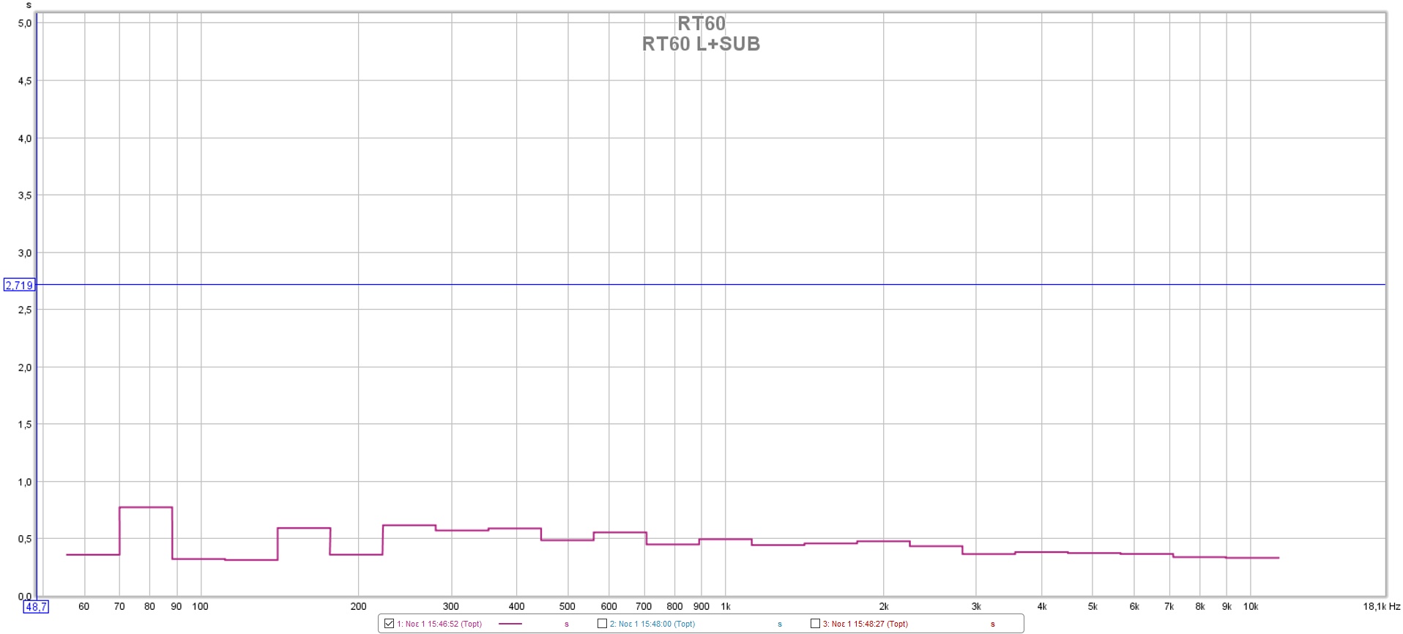This screenshot has width=1403, height=634.
Task: Select legend label '2: Νοε 1 15:48:00 (Topt)'
Action: coord(652,624)
